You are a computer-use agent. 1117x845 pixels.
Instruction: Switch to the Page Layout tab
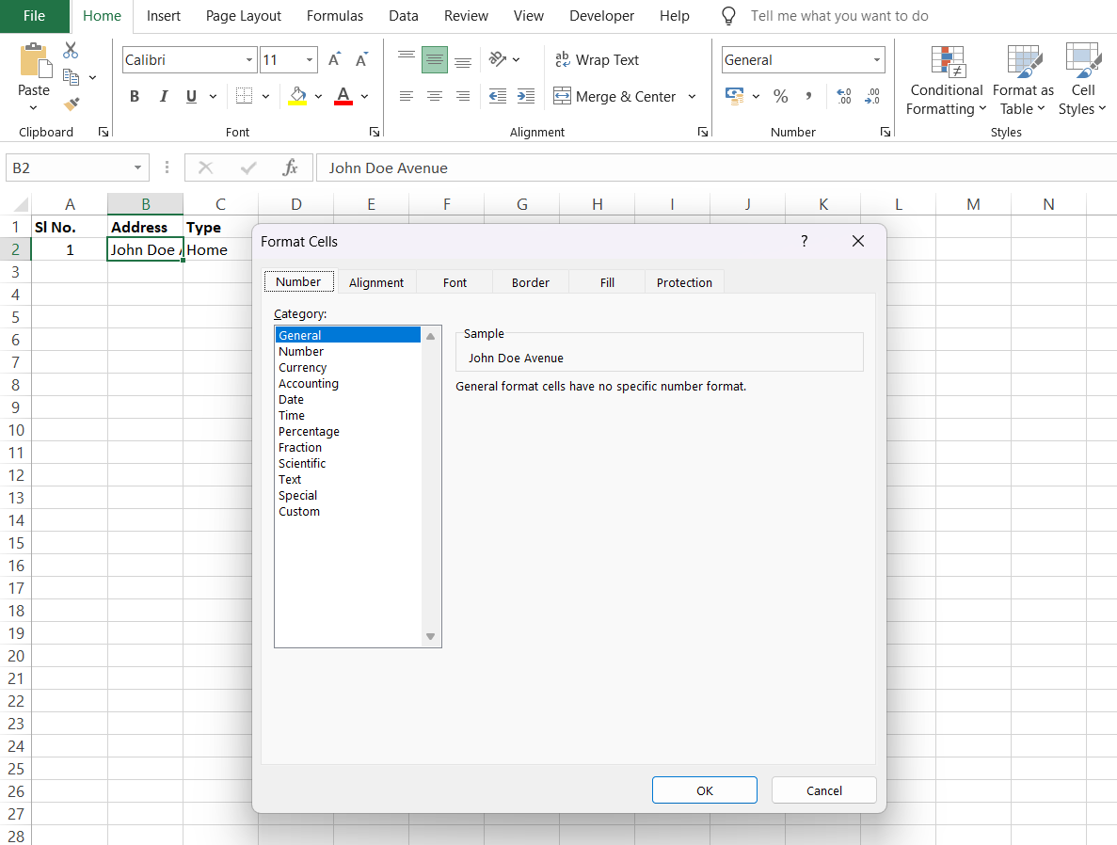tap(244, 16)
